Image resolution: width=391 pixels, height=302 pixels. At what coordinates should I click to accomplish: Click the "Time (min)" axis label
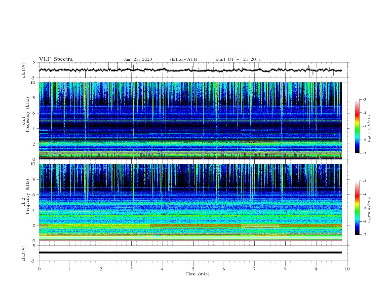point(197,274)
